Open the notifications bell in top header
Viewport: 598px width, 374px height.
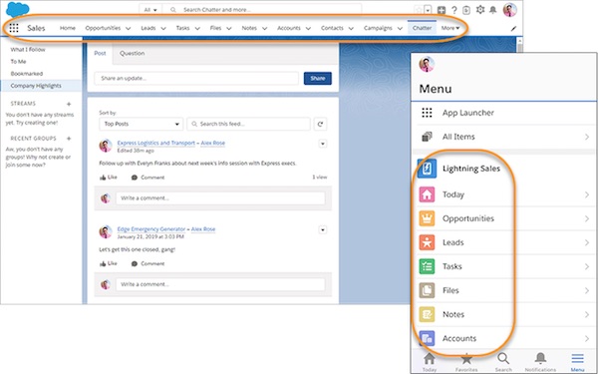tap(492, 10)
